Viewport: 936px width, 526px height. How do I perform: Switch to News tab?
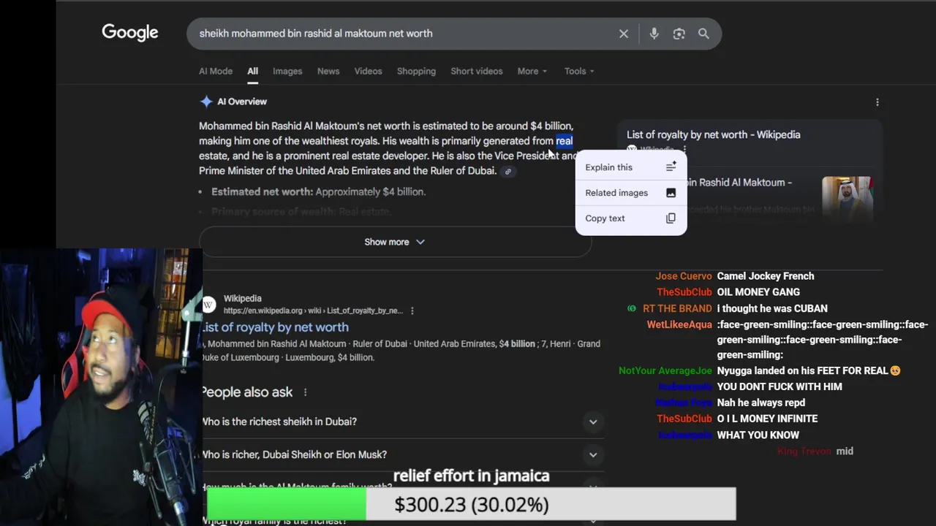[328, 71]
